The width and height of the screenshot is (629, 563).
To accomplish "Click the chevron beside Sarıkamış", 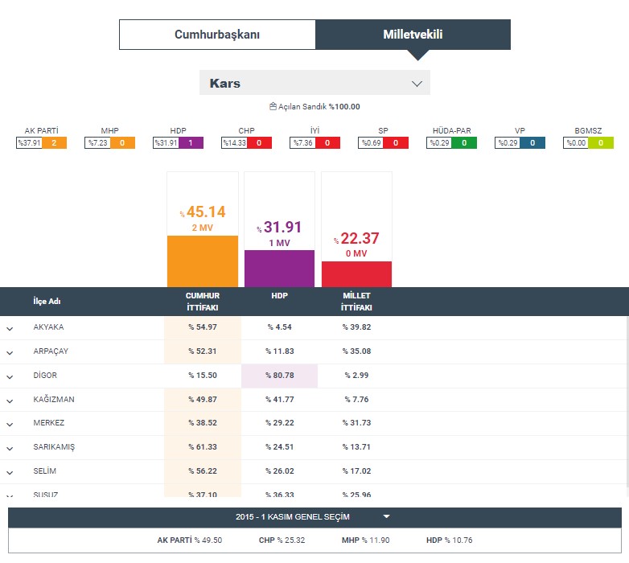I will 10,448.
